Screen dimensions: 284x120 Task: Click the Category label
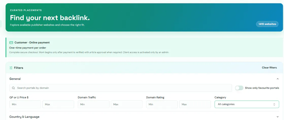tap(220, 97)
